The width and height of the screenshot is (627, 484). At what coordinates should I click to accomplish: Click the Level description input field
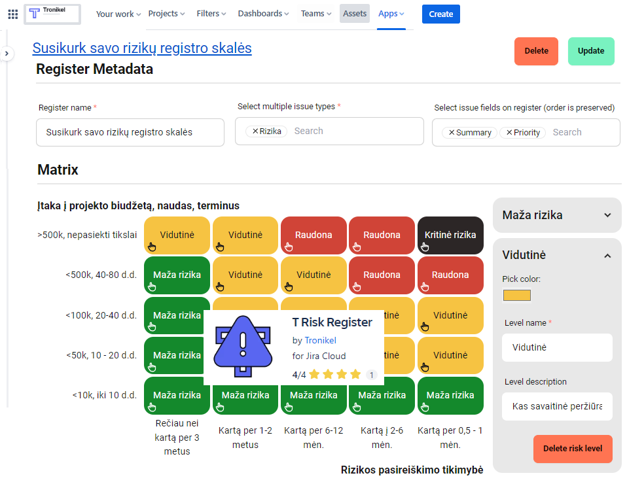point(557,406)
